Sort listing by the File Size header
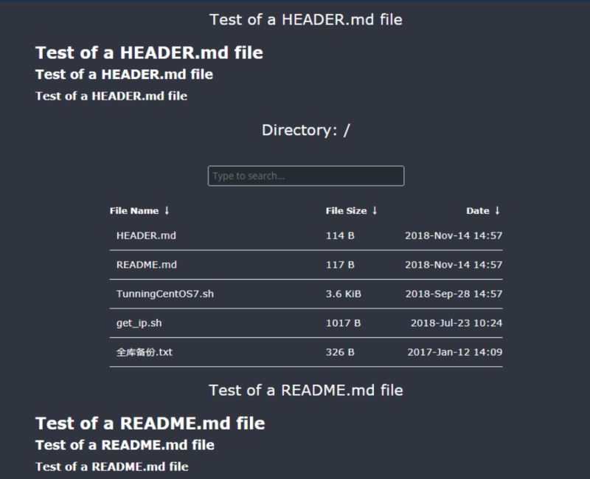This screenshot has width=590, height=479. tap(346, 211)
